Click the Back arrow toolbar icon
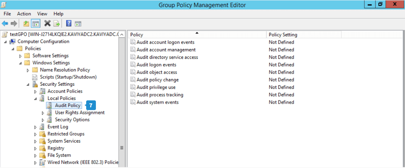 [x=5, y=24]
